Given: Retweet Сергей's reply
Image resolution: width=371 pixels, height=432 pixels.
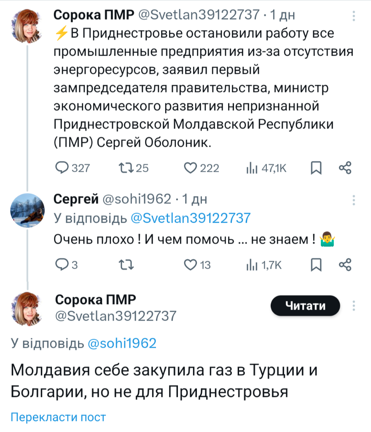Looking at the screenshot, I should click(125, 265).
